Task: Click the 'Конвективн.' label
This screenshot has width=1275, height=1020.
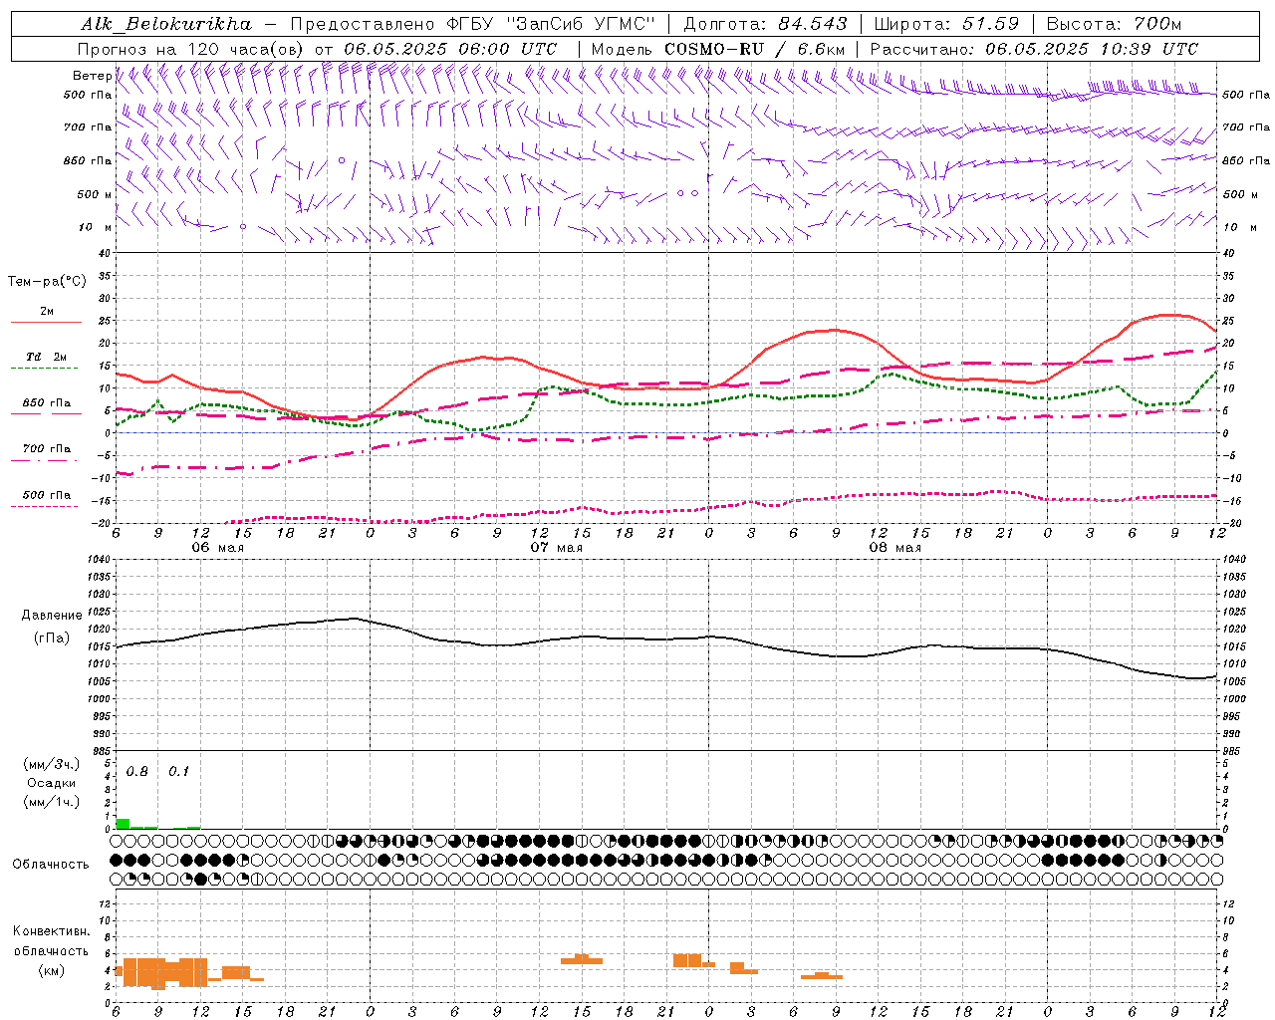Action: 51,931
